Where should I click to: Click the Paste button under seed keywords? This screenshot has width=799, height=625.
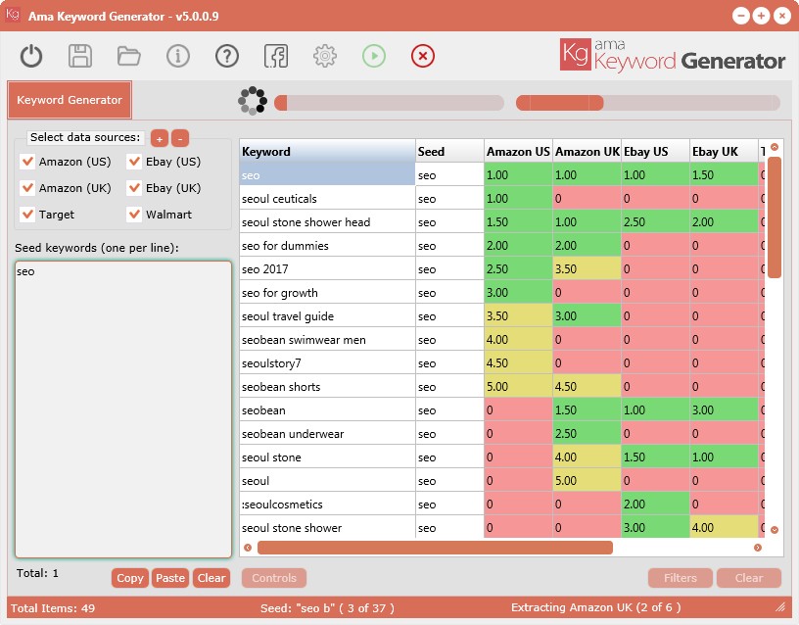point(170,578)
